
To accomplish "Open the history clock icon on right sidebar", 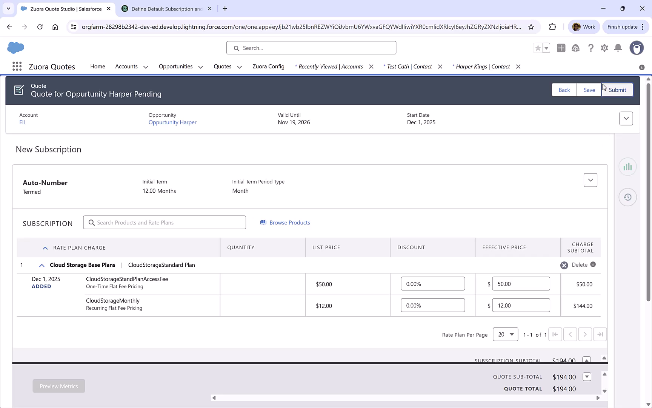I will 627,197.
